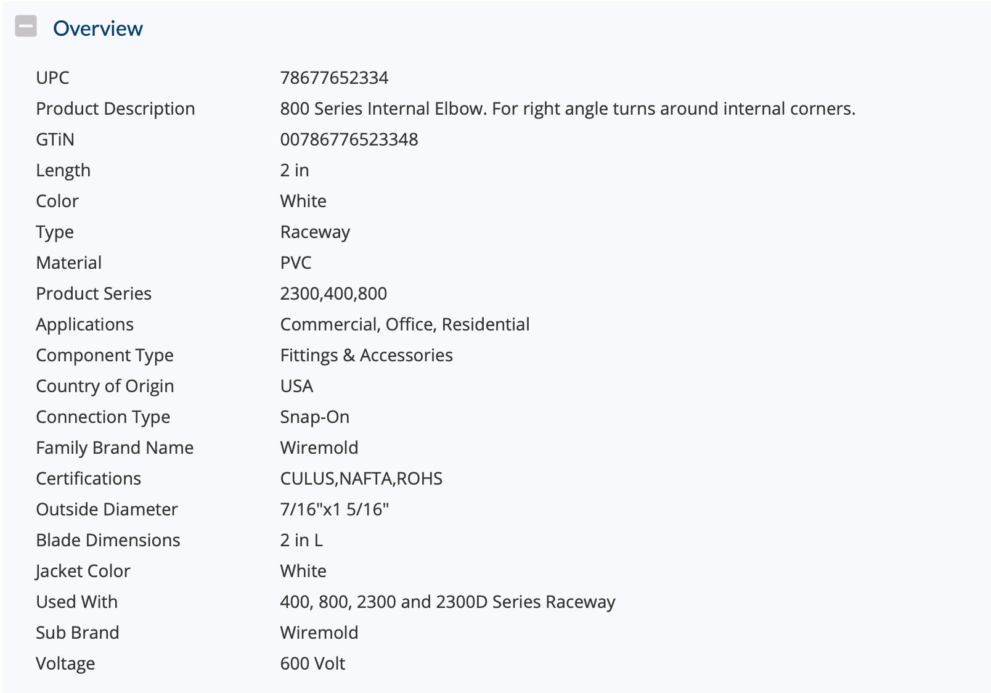Click the Used With series raceway text
This screenshot has height=693, width=991.
(x=447, y=602)
